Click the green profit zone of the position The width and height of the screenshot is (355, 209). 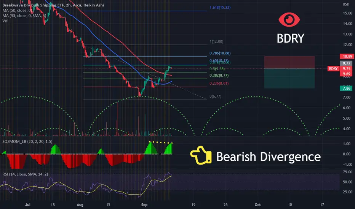pos(289,78)
